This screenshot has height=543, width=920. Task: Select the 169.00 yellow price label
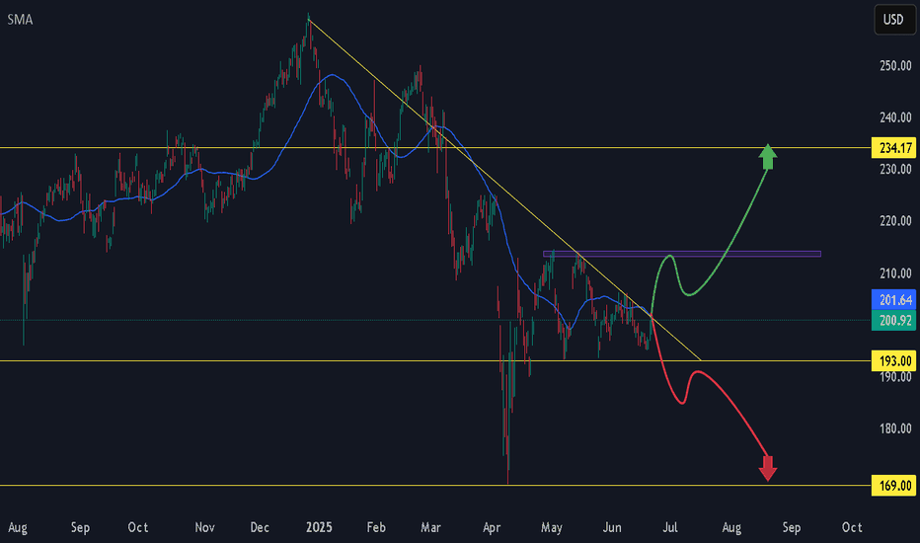pos(893,486)
